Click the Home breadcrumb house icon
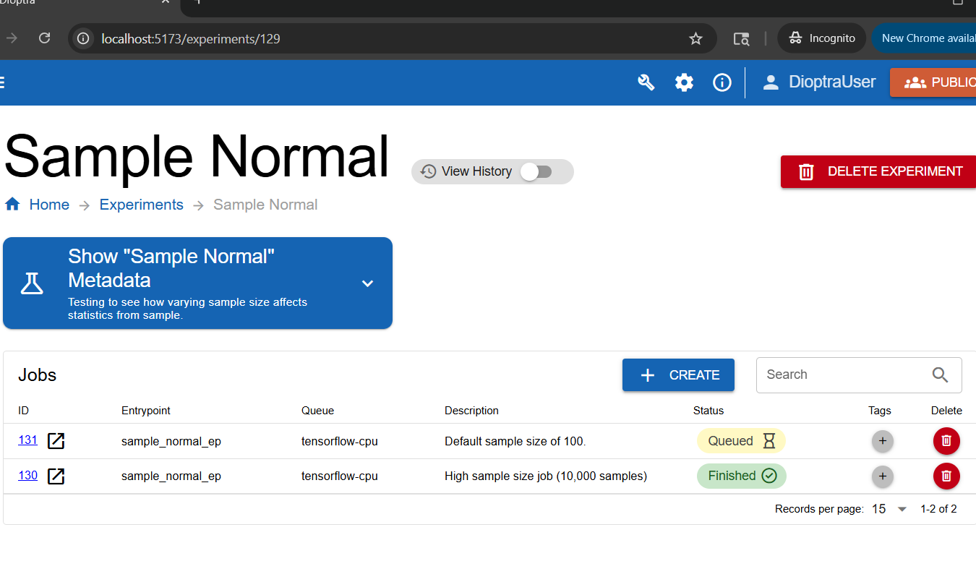The width and height of the screenshot is (976, 582). point(12,204)
